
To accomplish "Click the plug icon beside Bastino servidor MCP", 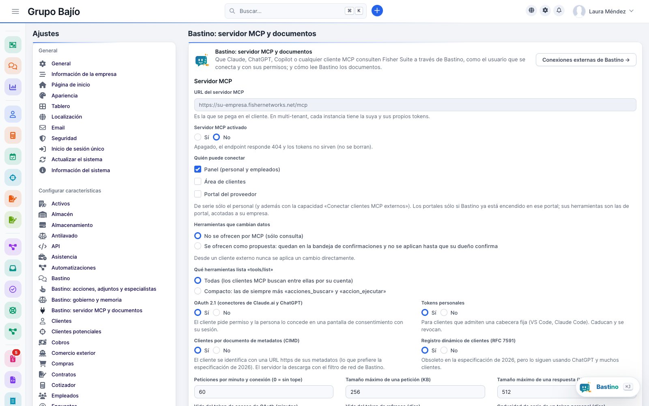I will pyautogui.click(x=43, y=310).
